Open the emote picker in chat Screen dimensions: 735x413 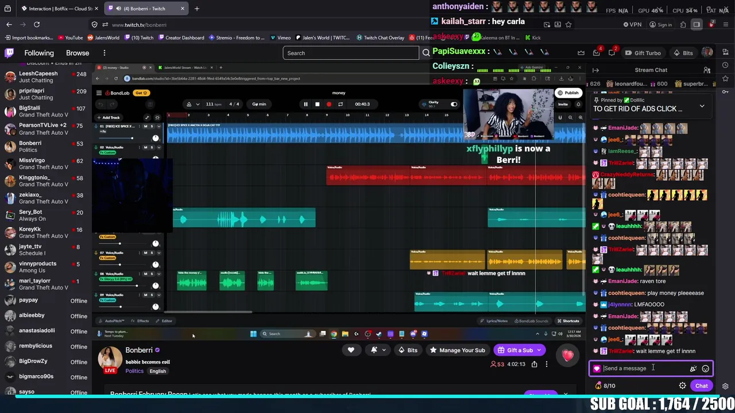point(706,369)
